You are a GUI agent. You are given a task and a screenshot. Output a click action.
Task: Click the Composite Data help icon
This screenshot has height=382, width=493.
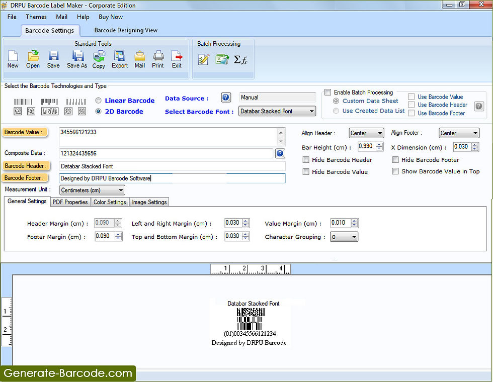point(280,153)
